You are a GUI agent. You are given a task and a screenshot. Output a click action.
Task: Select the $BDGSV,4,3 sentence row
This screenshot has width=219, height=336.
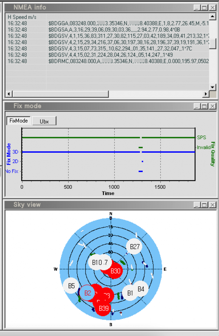(107, 48)
